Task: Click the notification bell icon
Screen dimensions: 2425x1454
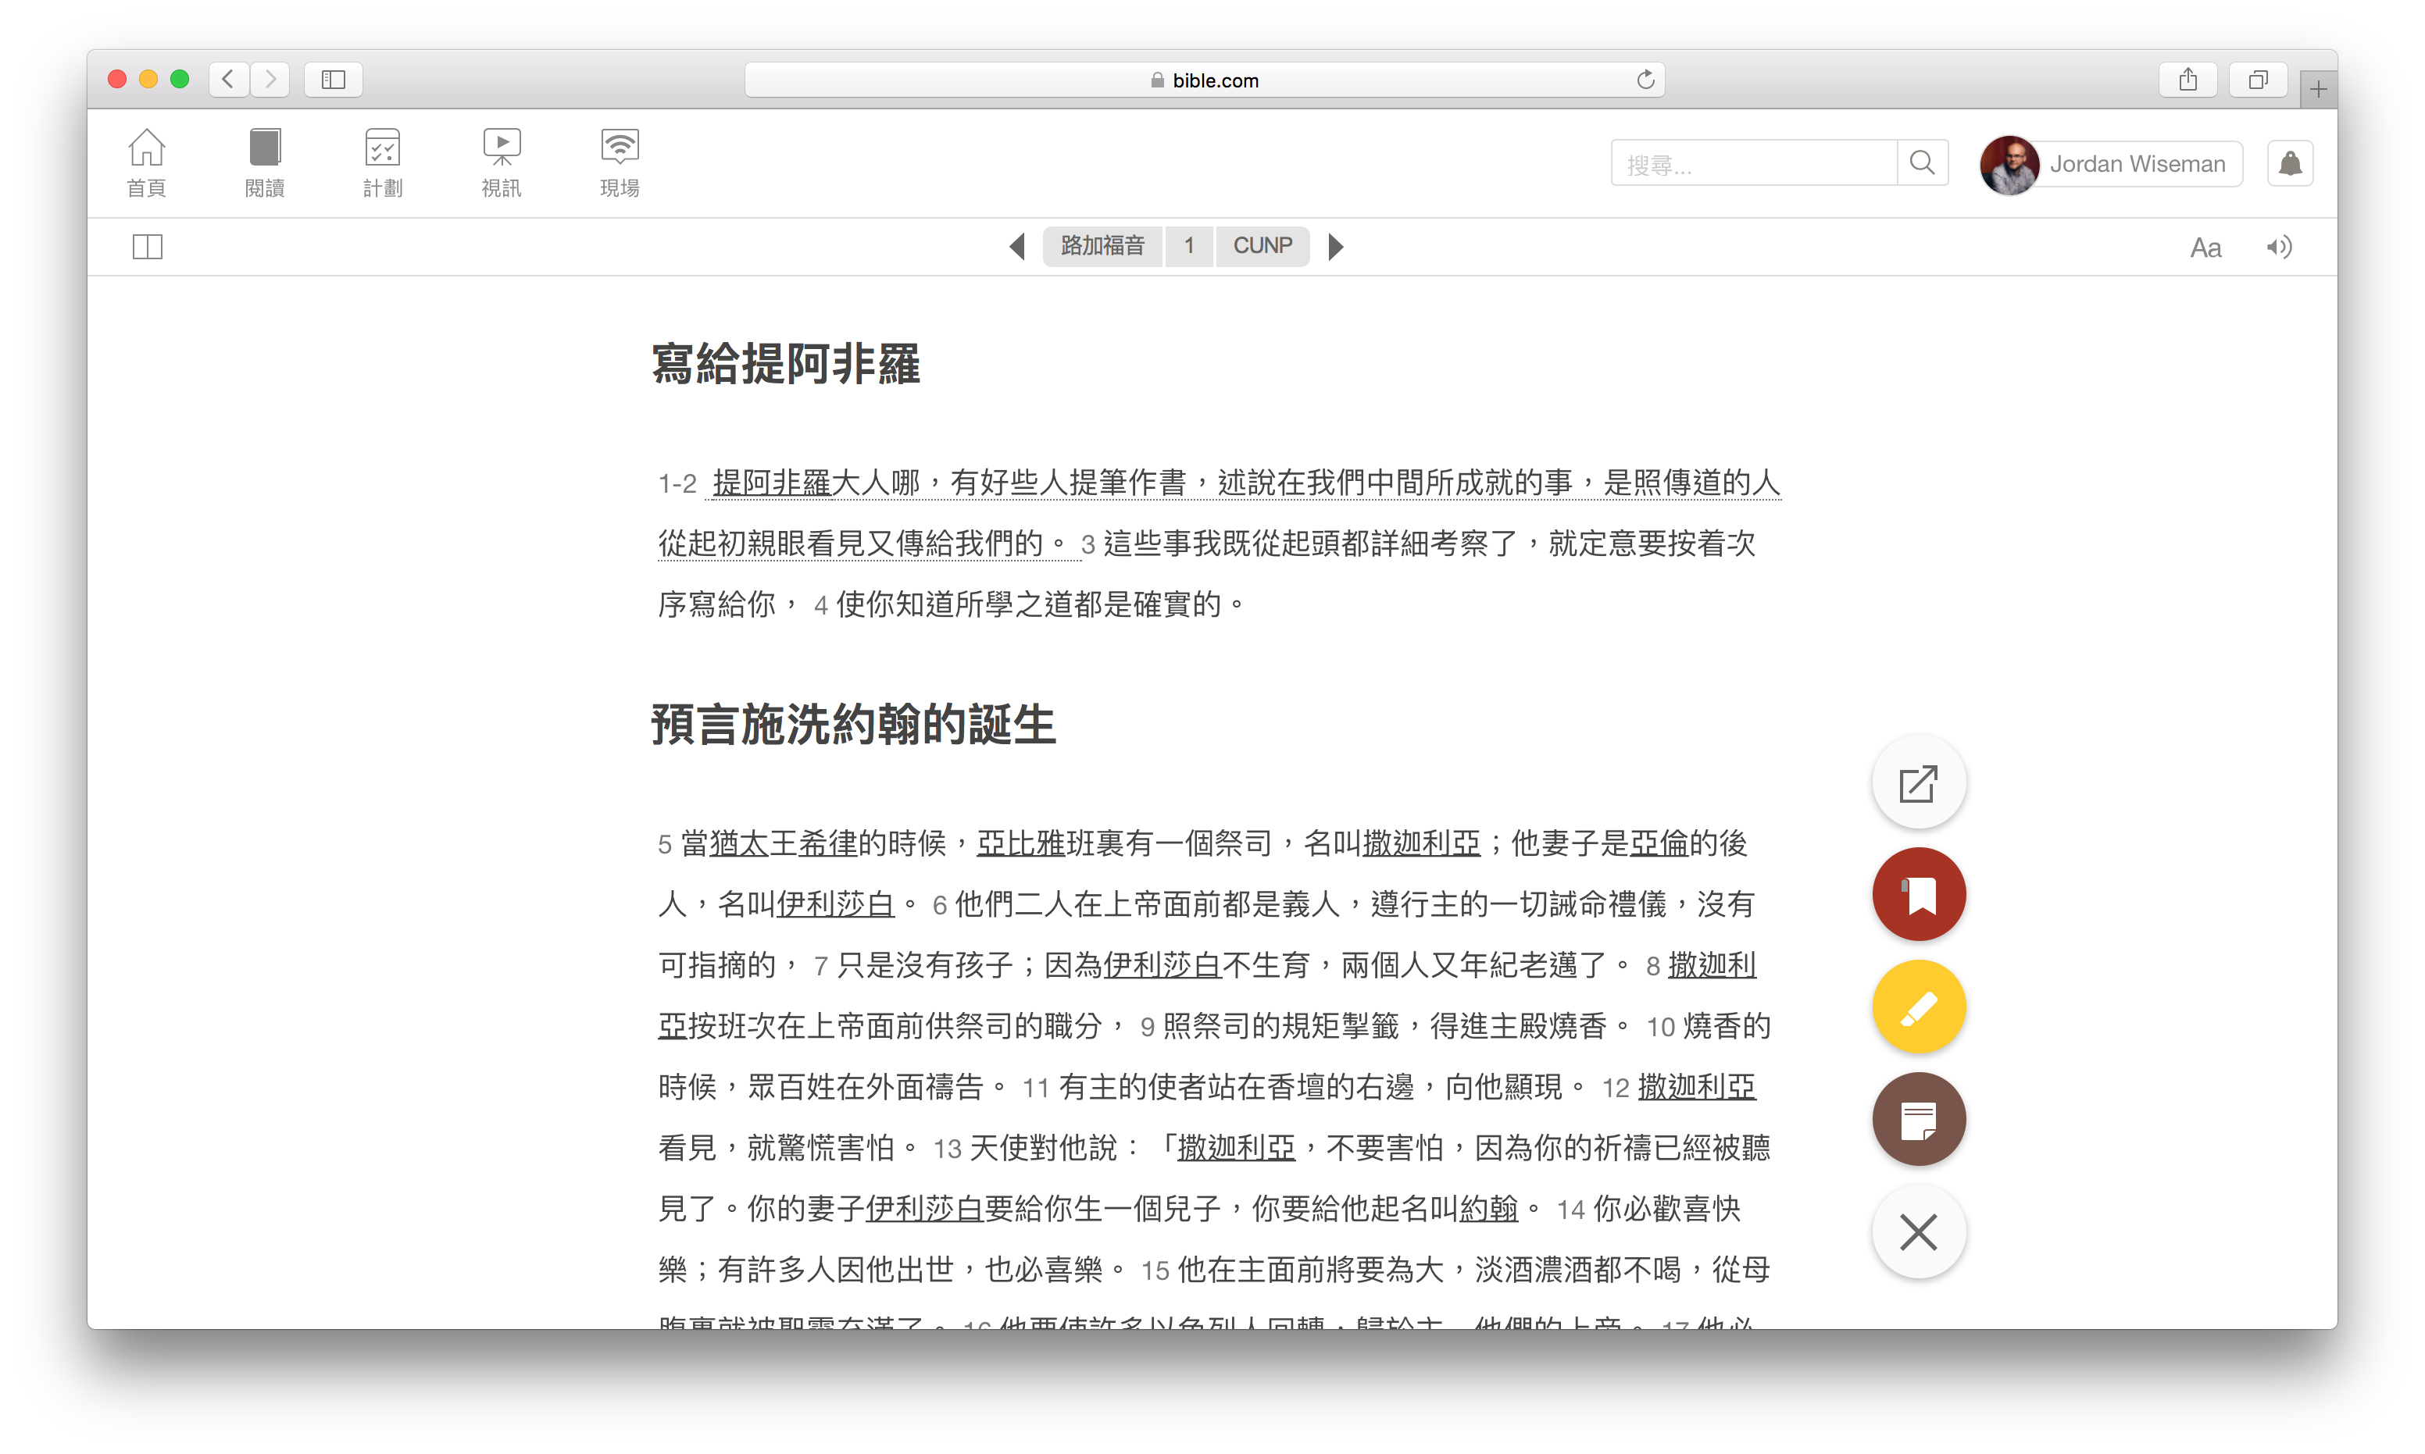Action: [x=2290, y=164]
